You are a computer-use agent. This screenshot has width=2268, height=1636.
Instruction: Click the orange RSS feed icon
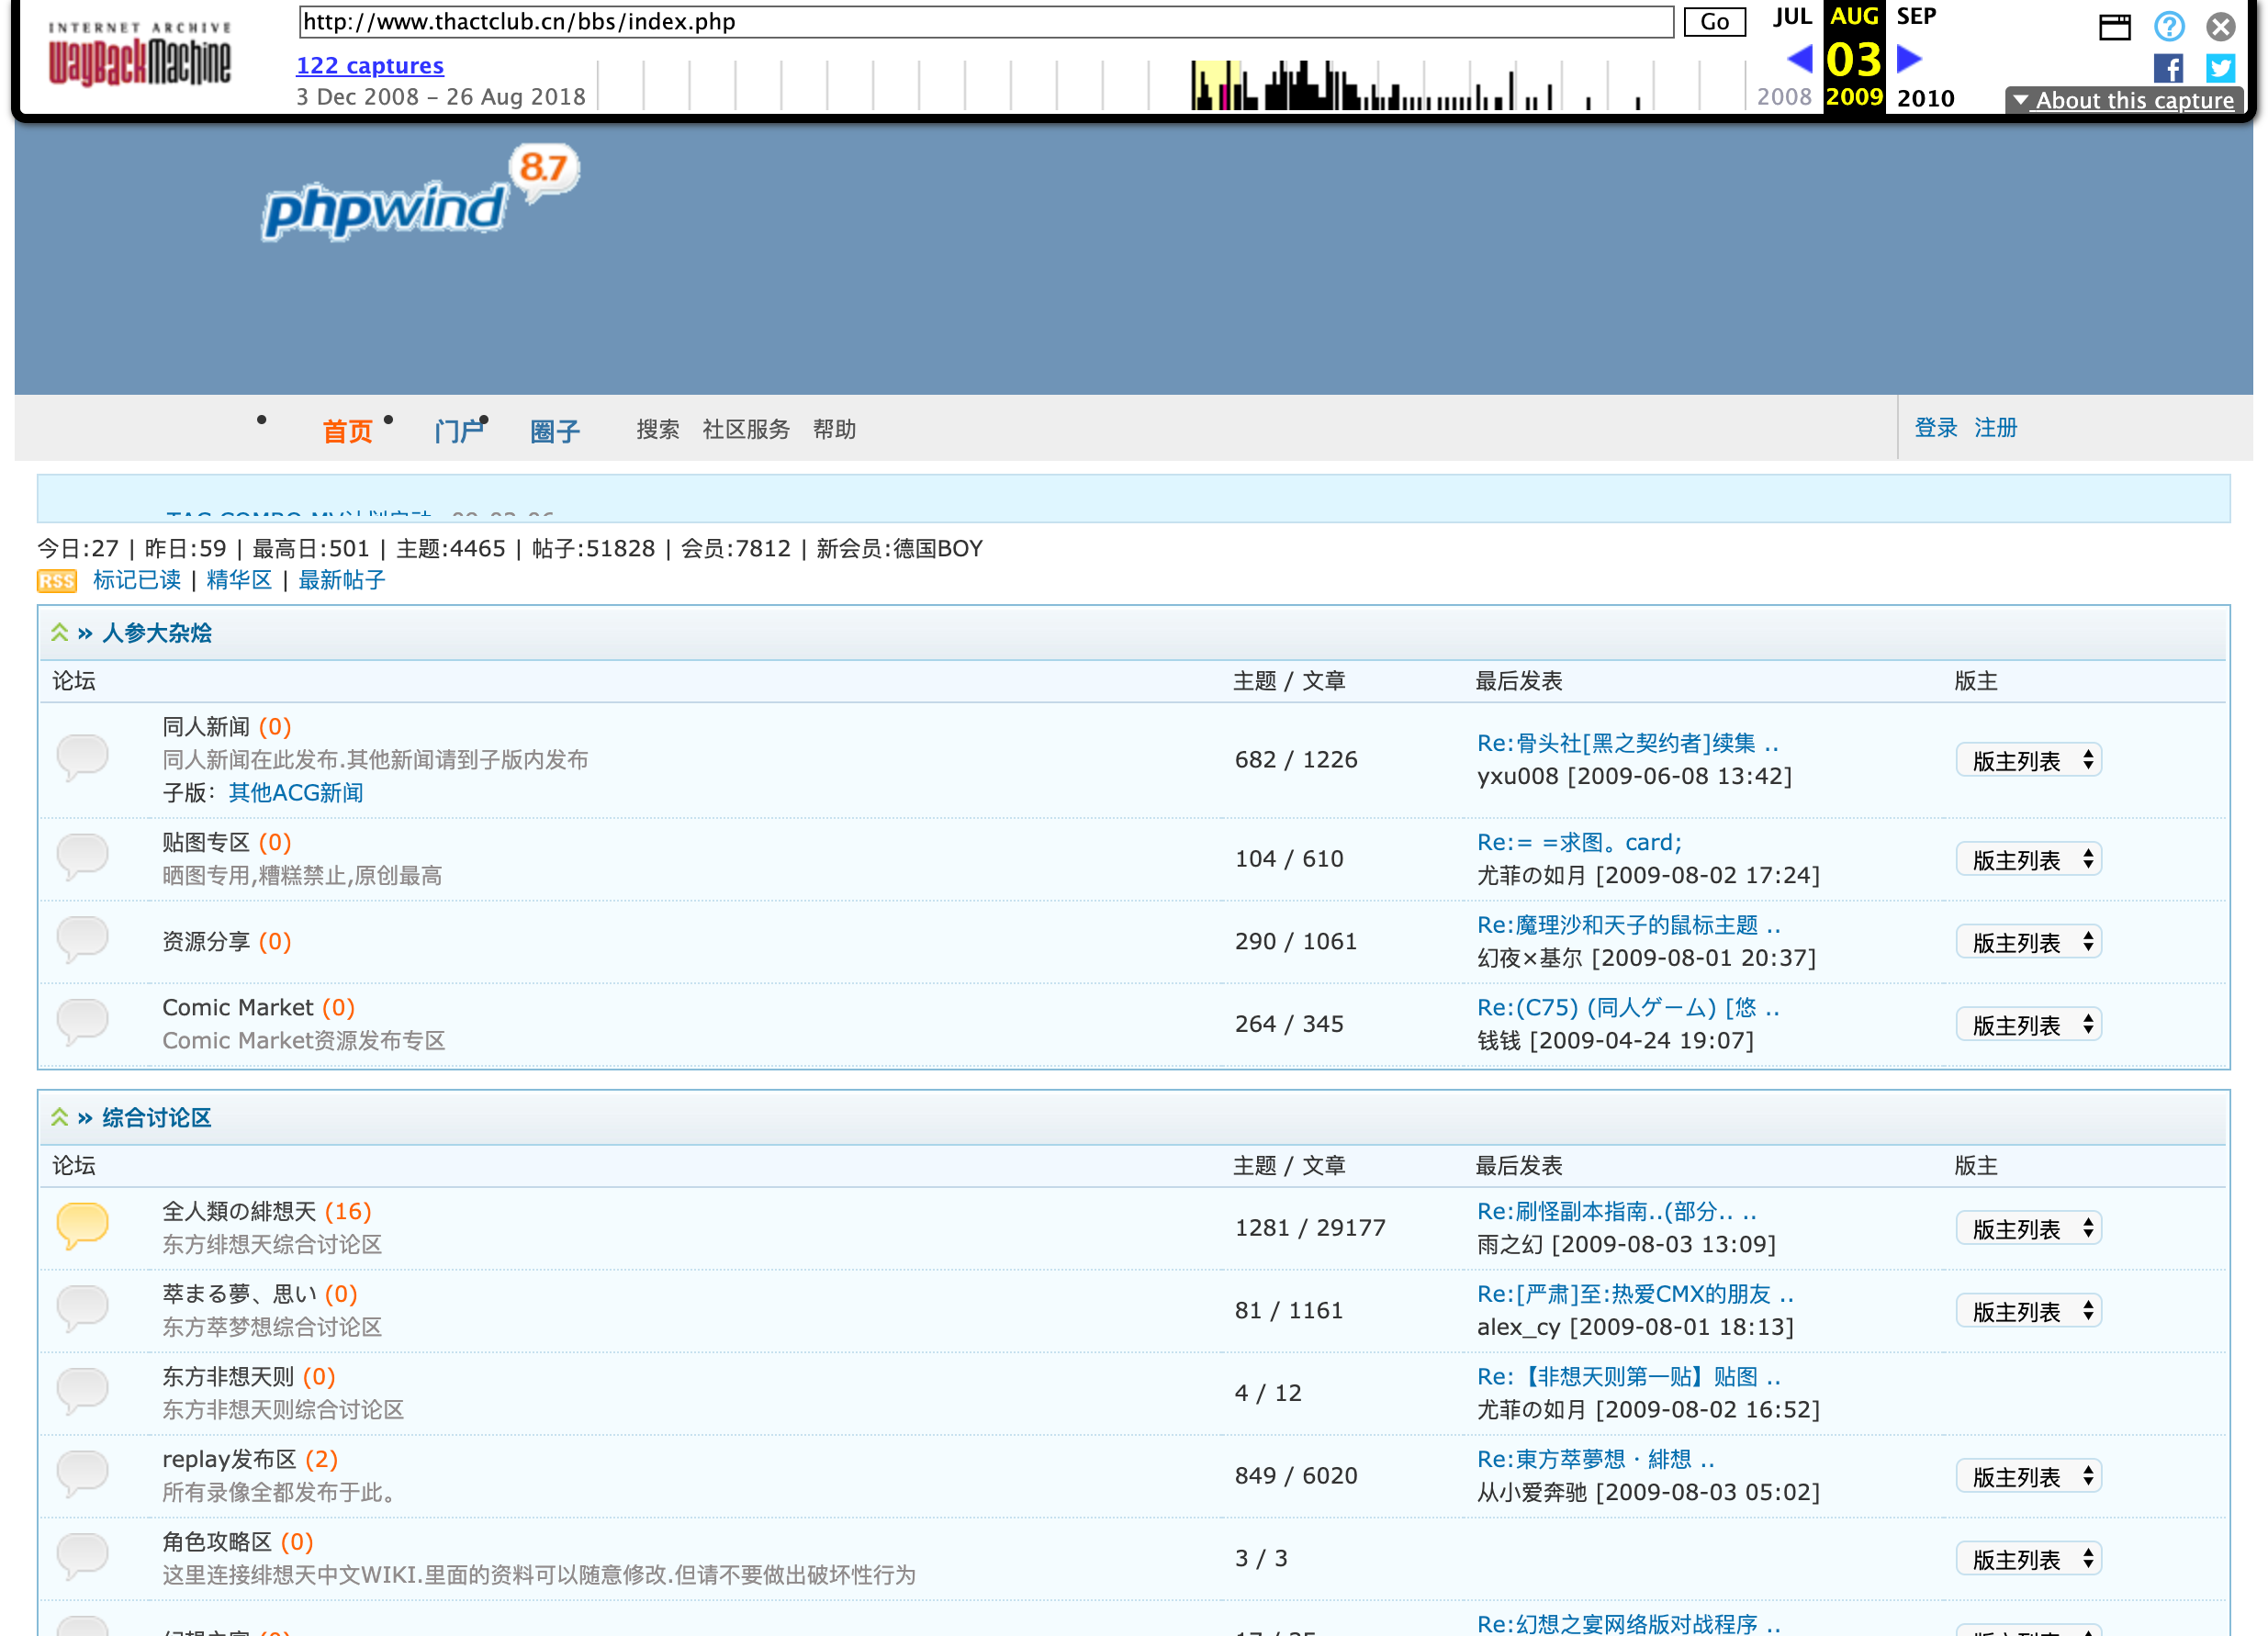[57, 581]
